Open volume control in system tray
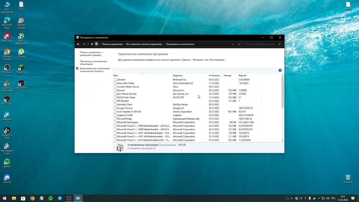 click(x=328, y=198)
